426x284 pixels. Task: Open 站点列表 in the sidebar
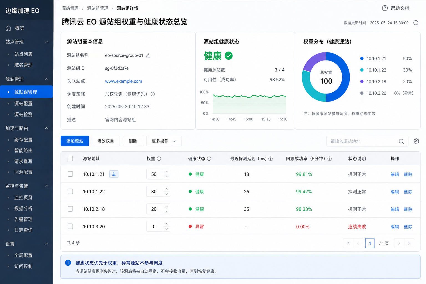pos(24,54)
